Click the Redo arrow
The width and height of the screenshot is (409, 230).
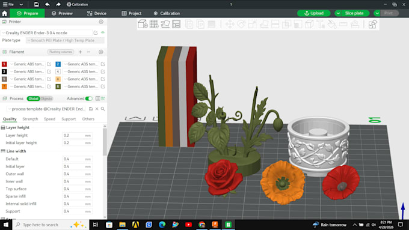[x=58, y=4]
